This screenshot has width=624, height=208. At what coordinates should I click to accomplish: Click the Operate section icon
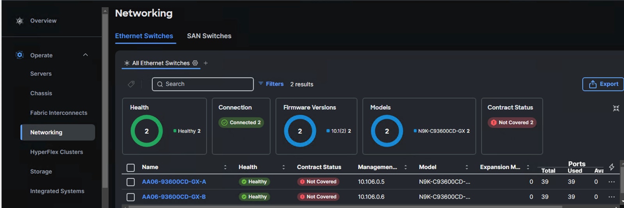(20, 55)
